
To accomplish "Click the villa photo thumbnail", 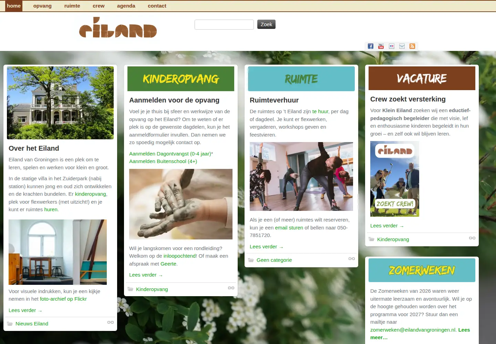I will tap(60, 103).
